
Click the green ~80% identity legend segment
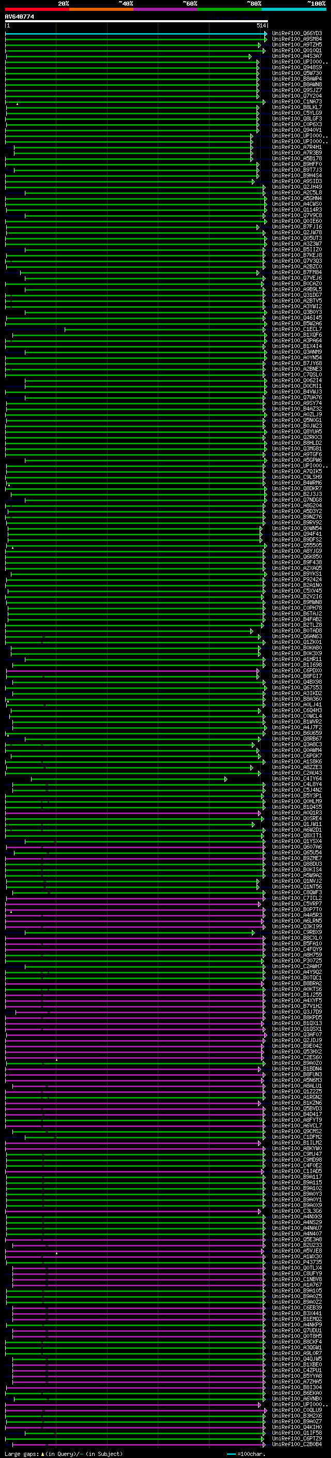[x=230, y=9]
